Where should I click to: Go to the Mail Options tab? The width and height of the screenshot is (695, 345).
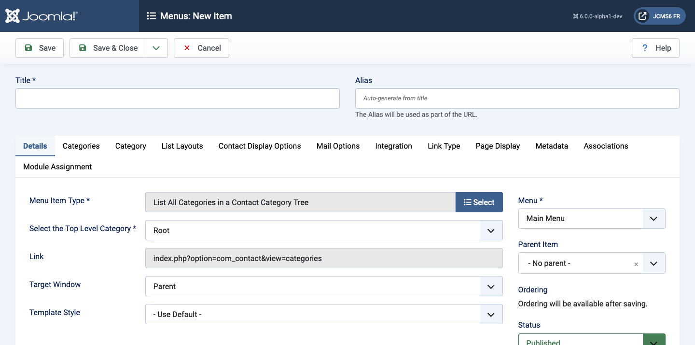pos(338,146)
